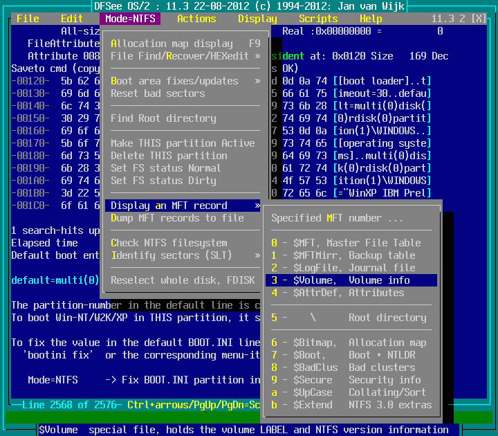The image size is (498, 436).
Task: Run Check NTFS filesystem
Action: pyautogui.click(x=169, y=243)
